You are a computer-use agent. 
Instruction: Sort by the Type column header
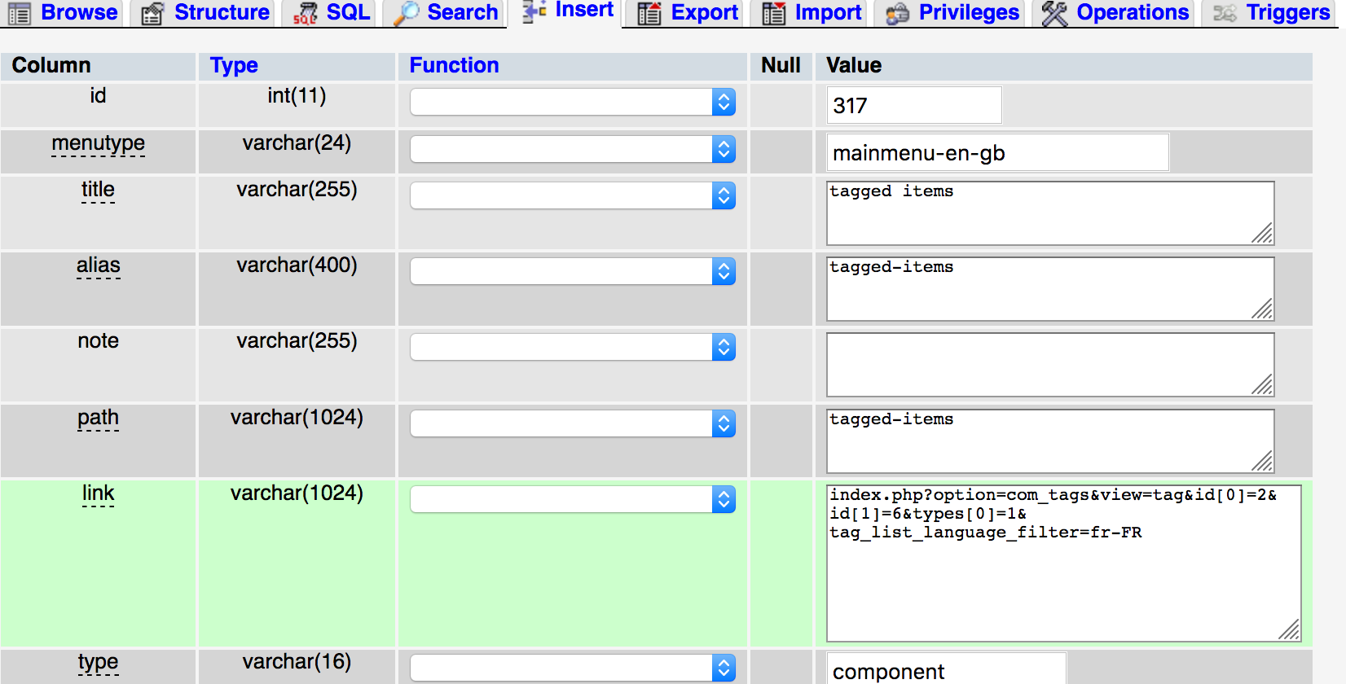(234, 65)
